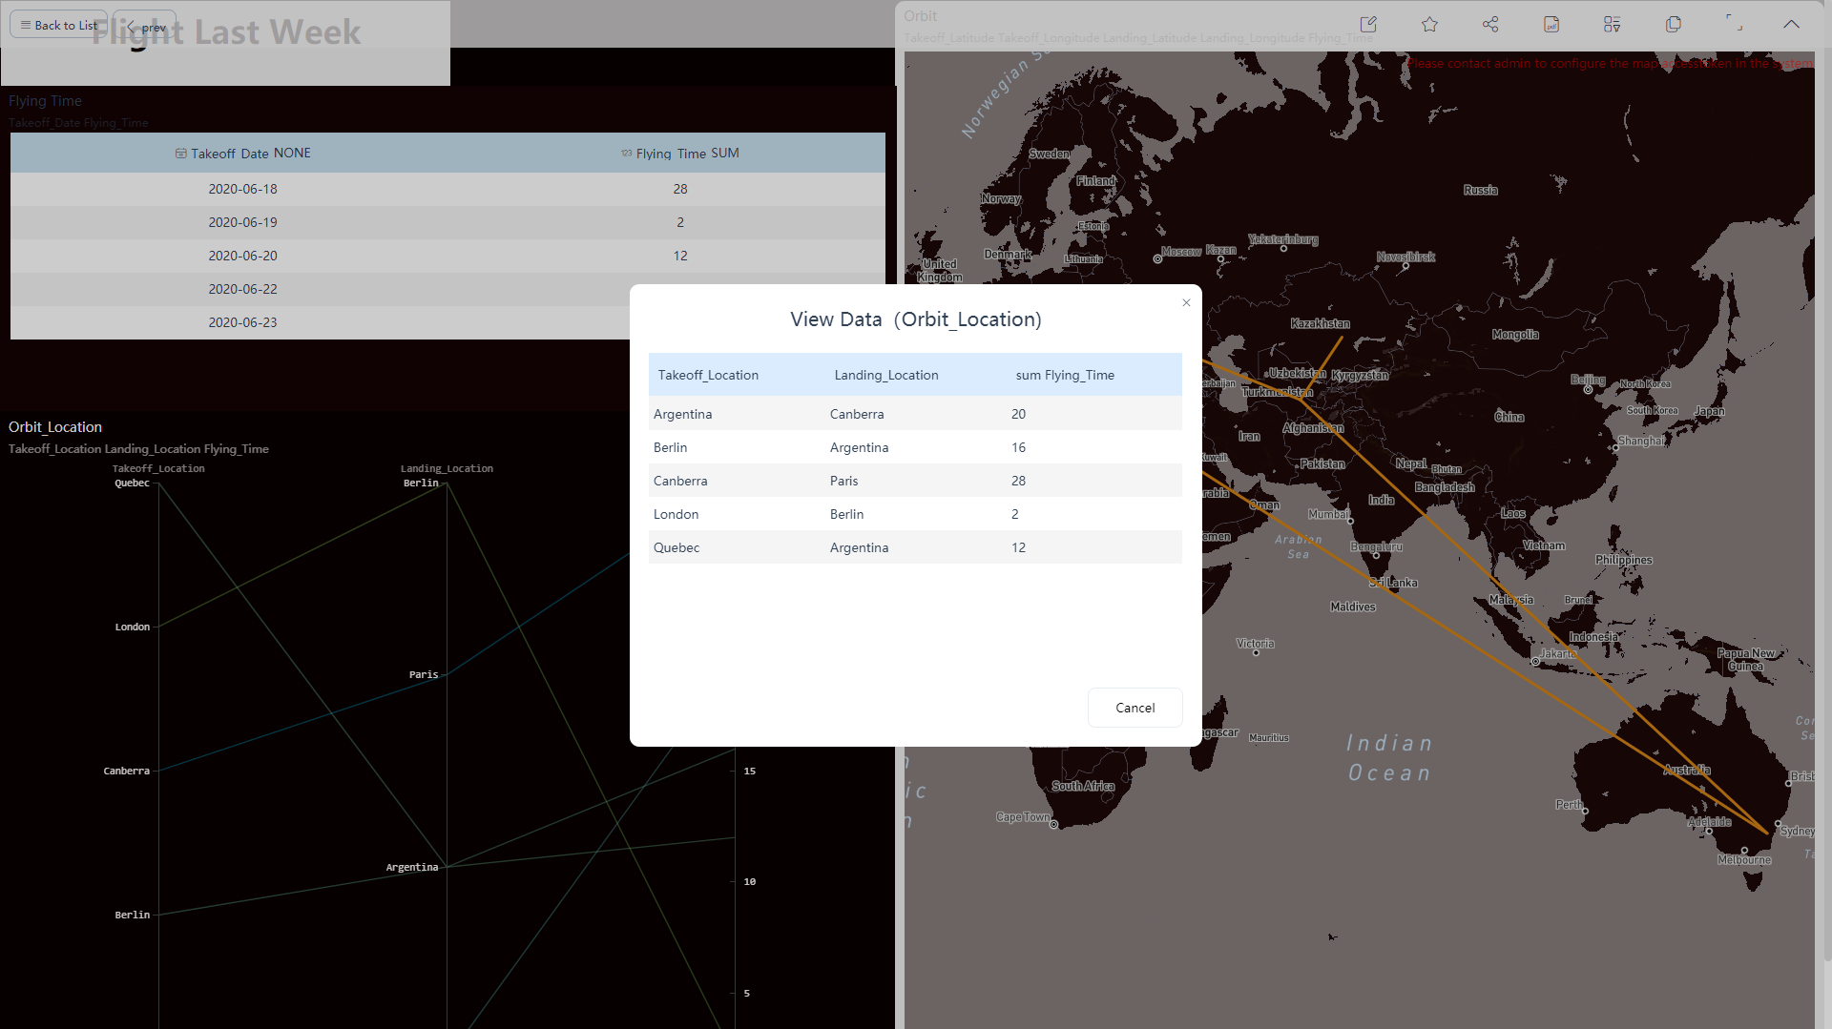Click the London label on Takeoff_Location axis
The image size is (1832, 1029).
132,627
